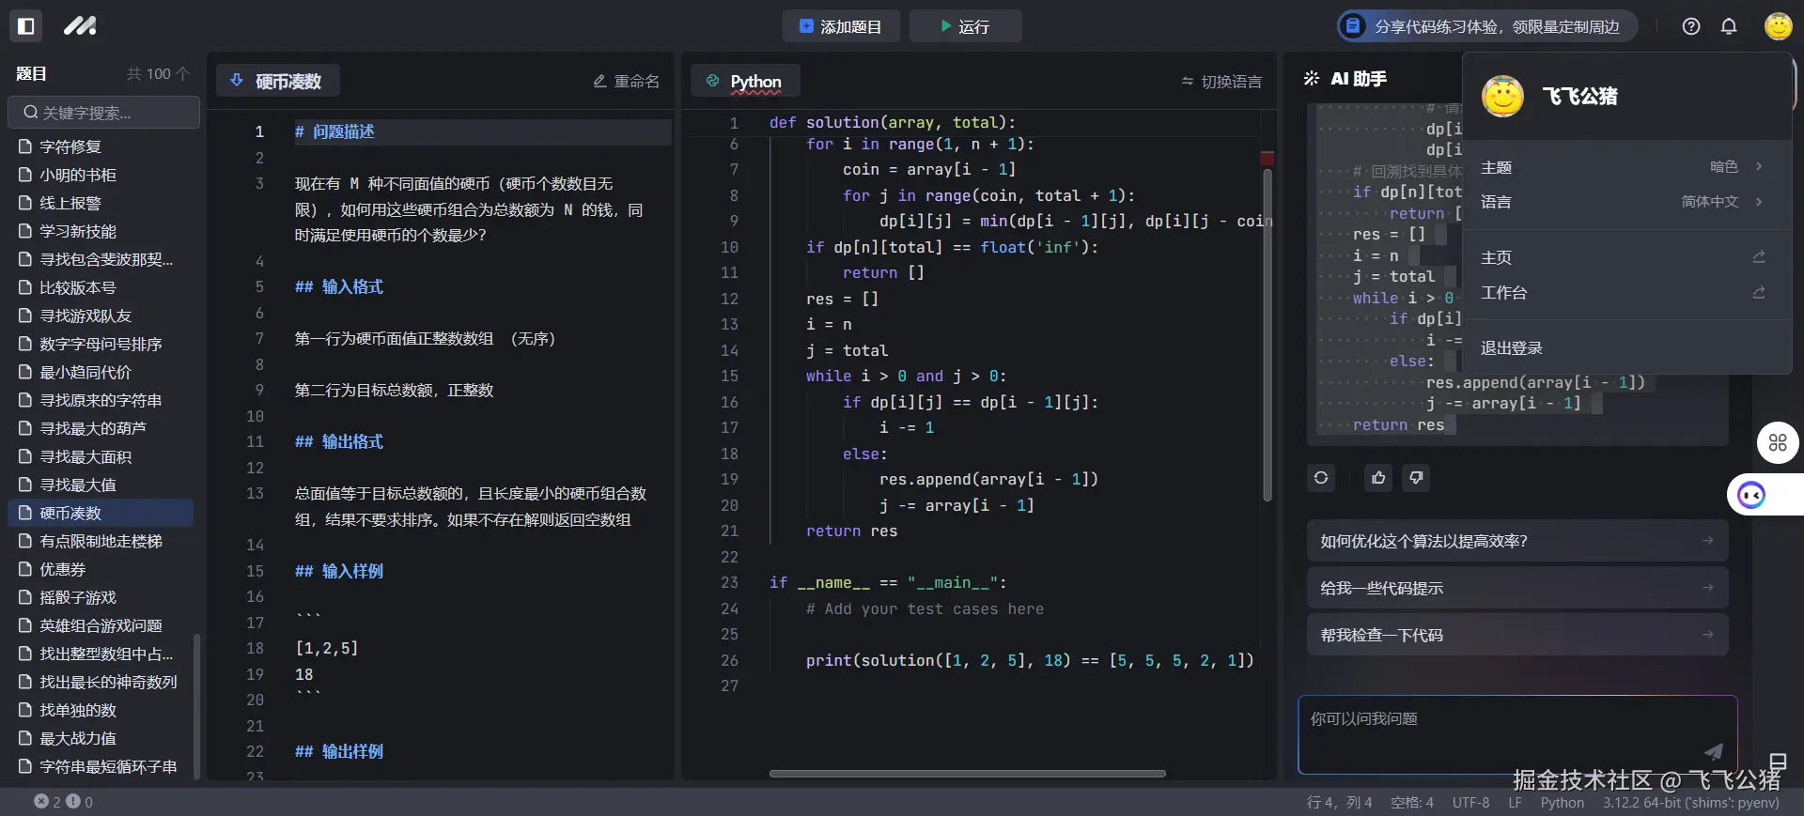Click the arrow on 帮我检查一下代码 suggestion

coord(1707,635)
